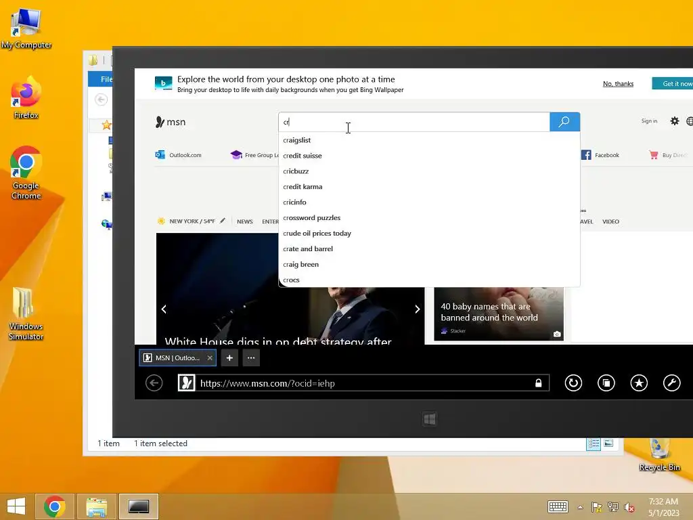This screenshot has height=520, width=693.
Task: Select the MSN | Outlook browser tab
Action: click(178, 357)
